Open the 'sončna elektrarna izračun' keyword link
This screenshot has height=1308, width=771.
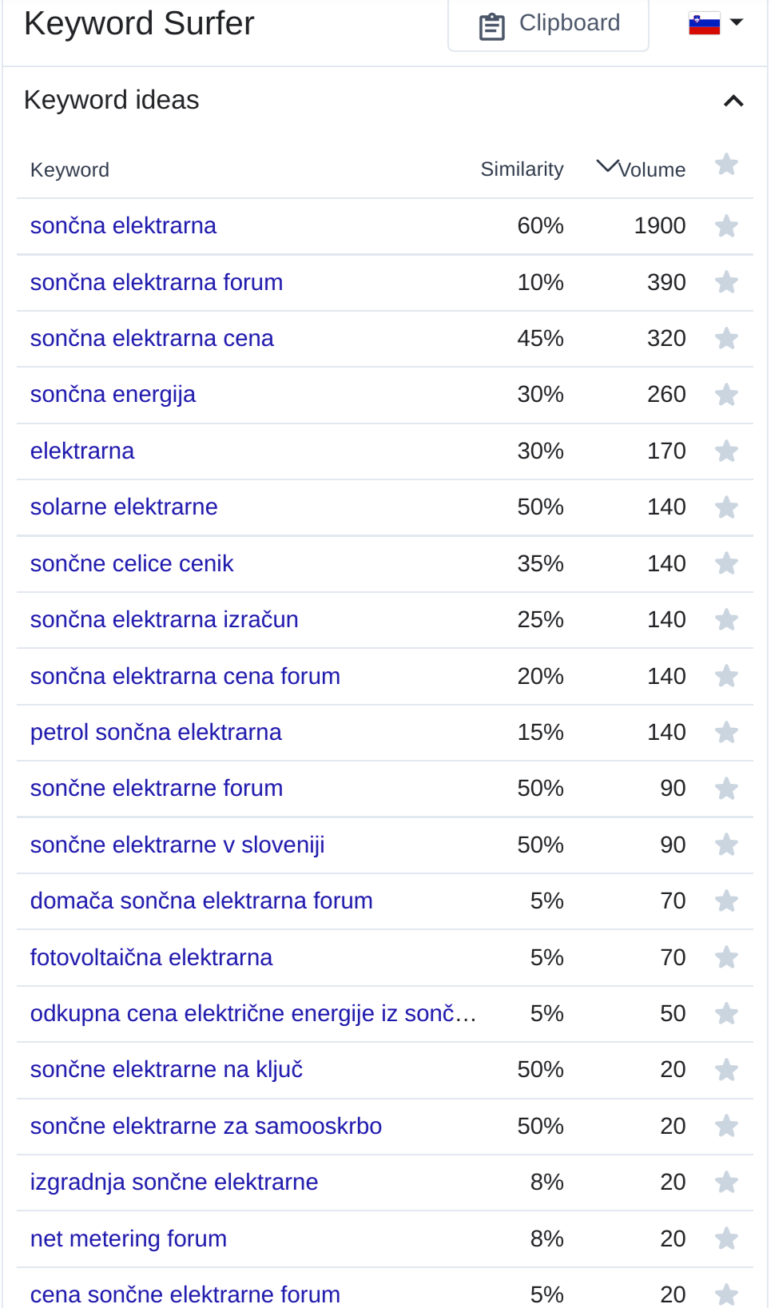164,620
